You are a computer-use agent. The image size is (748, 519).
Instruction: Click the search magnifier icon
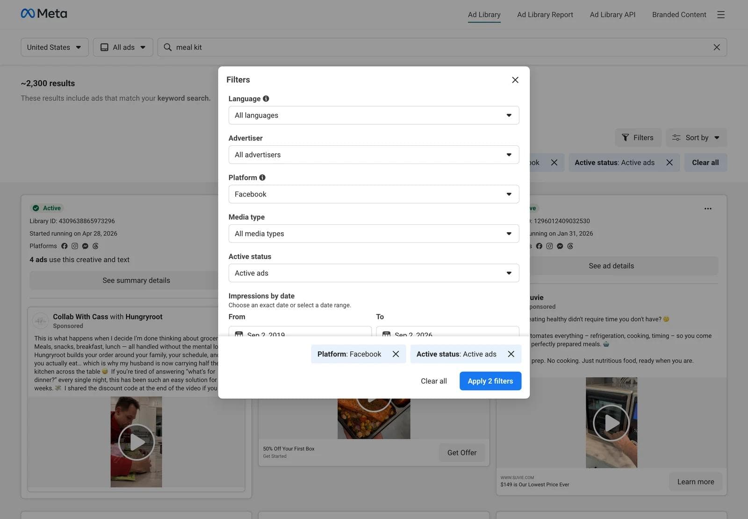tap(167, 47)
